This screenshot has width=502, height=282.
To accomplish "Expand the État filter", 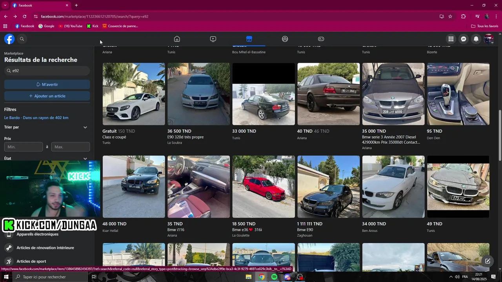I will click(47, 158).
